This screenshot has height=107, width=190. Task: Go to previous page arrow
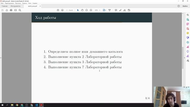[58, 10]
